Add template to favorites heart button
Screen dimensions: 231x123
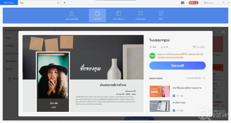[199, 47]
